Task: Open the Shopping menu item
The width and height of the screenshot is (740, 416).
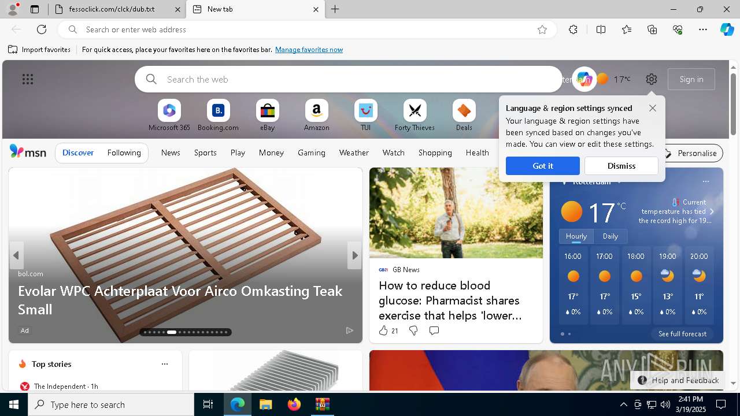Action: point(435,153)
